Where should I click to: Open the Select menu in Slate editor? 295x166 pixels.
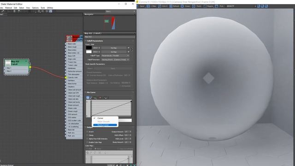[x=22, y=8]
